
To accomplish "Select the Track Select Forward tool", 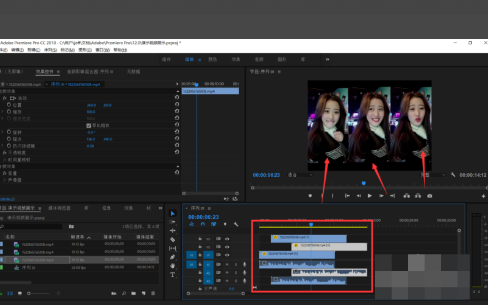I will [x=173, y=222].
